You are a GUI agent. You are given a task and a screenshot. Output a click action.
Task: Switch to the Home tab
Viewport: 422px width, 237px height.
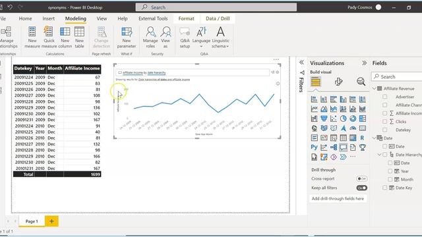click(25, 18)
